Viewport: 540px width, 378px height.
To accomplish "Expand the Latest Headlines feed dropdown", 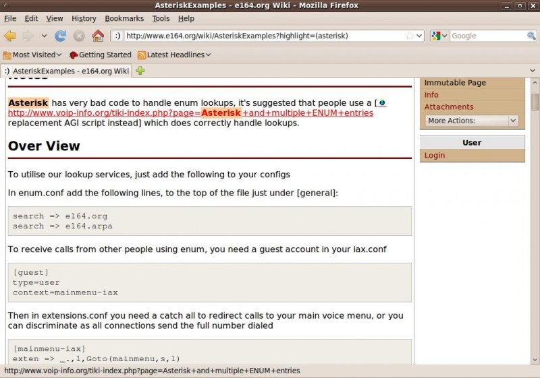I will tap(174, 55).
